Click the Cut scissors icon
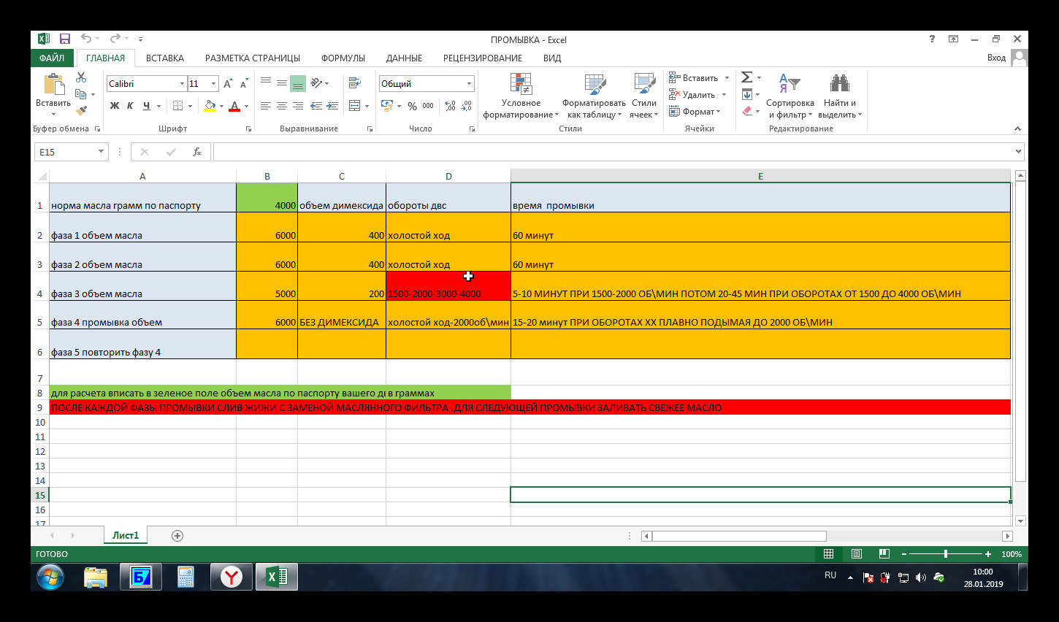 (81, 77)
